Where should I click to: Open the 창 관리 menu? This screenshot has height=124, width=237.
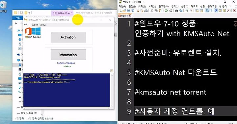(223, 6)
